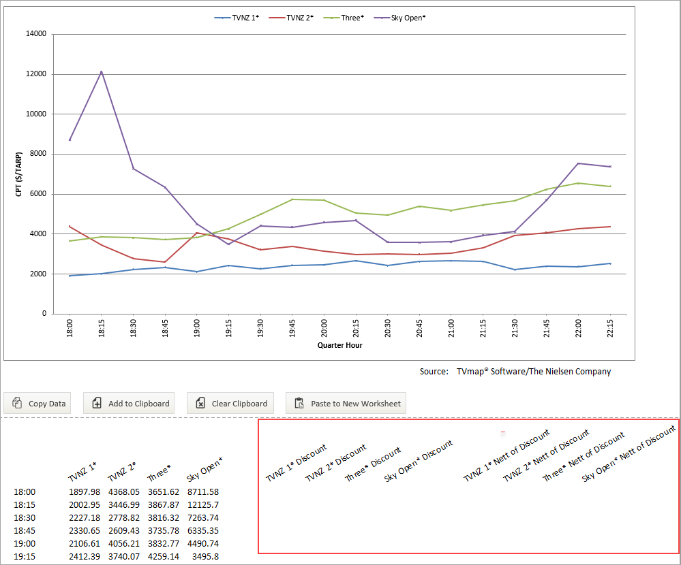Click cell value 2002.95
The width and height of the screenshot is (681, 565).
pyautogui.click(x=85, y=505)
